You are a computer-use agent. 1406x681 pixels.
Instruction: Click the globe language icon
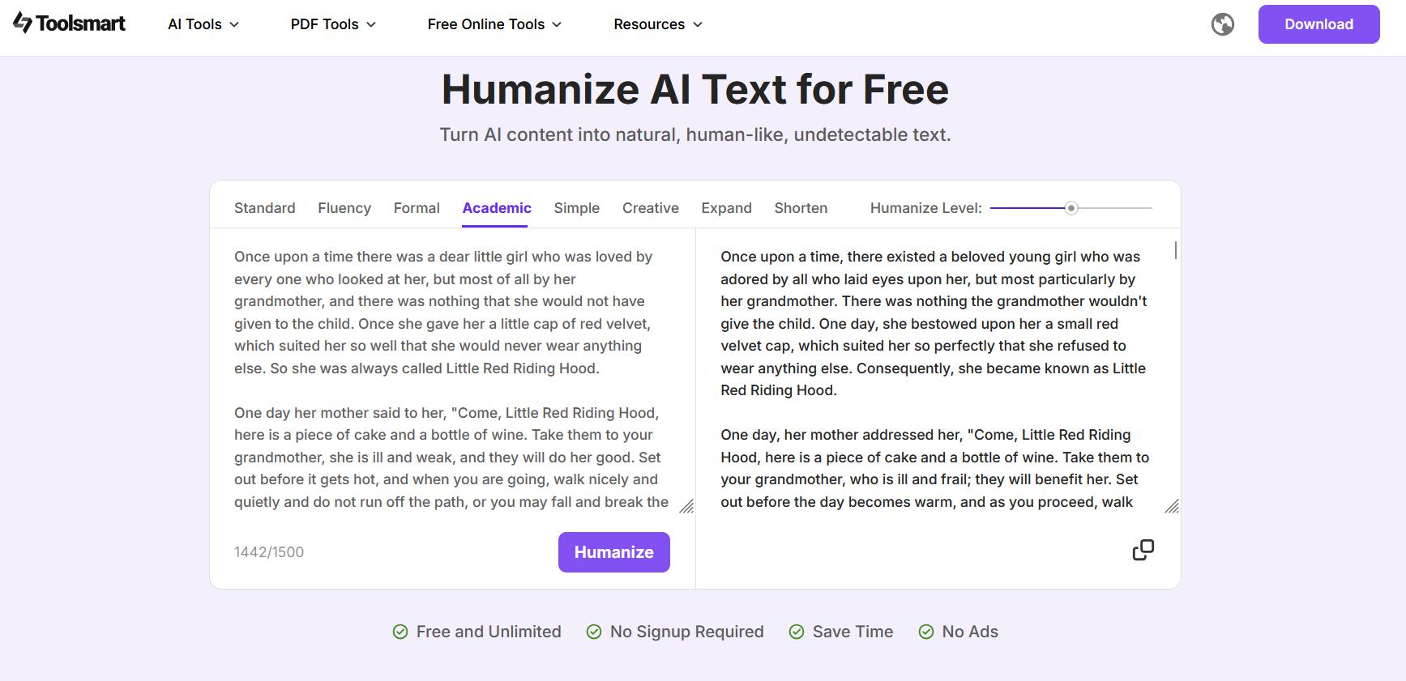coord(1223,24)
